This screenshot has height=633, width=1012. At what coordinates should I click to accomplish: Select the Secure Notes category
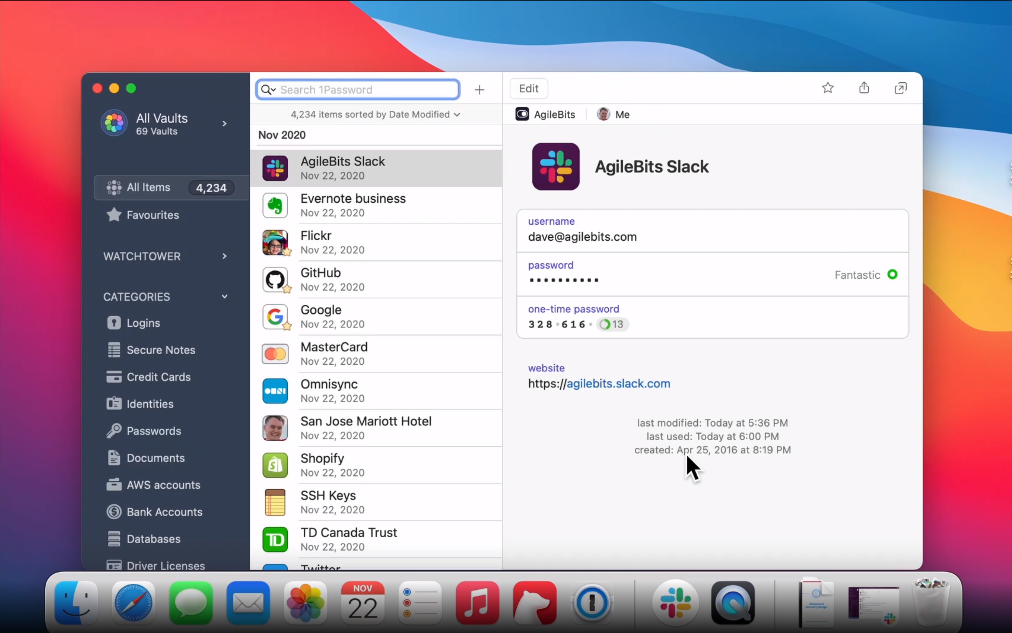click(x=161, y=349)
